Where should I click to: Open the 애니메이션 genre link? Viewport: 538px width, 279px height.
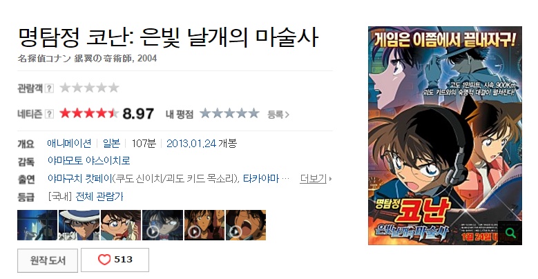(69, 143)
